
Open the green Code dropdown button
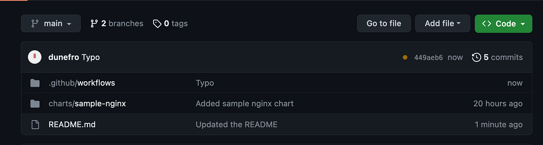click(x=503, y=24)
